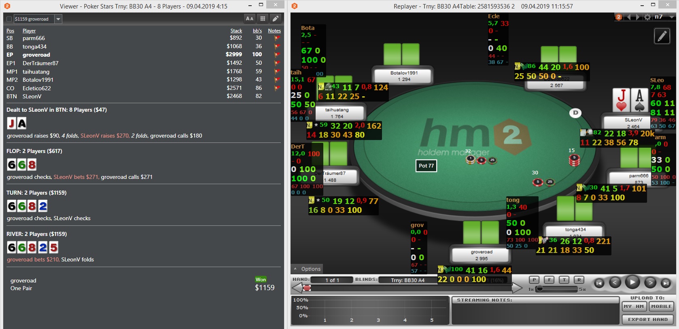Open the notes flag for Ecletico622
This screenshot has height=329, width=679.
[x=277, y=88]
